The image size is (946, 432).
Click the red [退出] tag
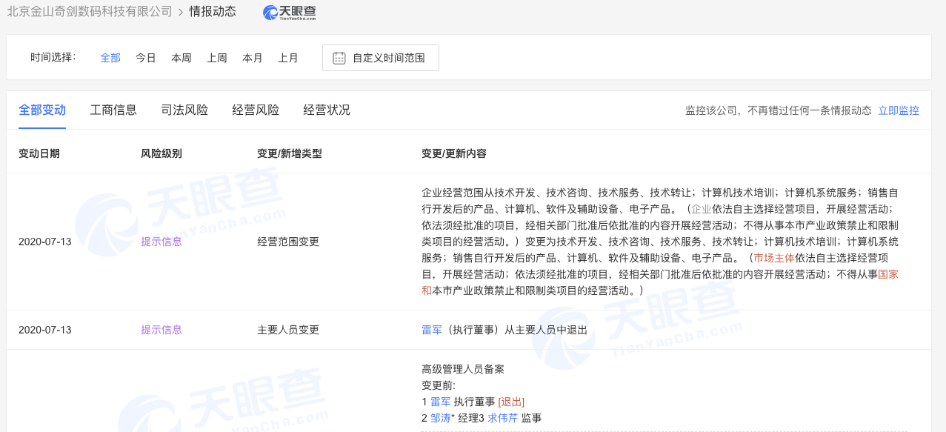pyautogui.click(x=511, y=402)
